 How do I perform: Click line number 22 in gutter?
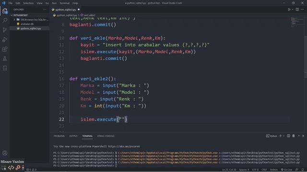coord(61,119)
